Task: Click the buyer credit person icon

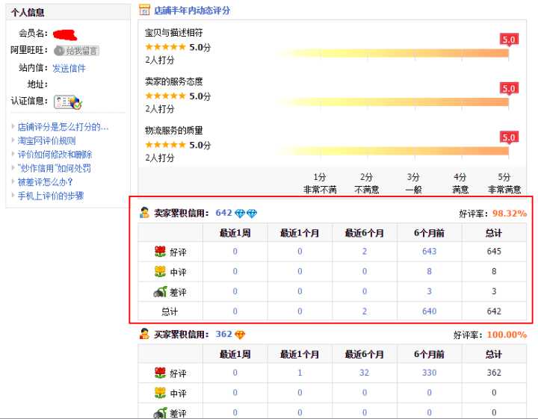Action: 144,334
